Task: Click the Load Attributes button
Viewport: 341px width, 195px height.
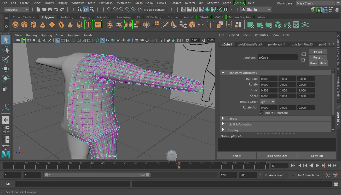Action: (277, 156)
